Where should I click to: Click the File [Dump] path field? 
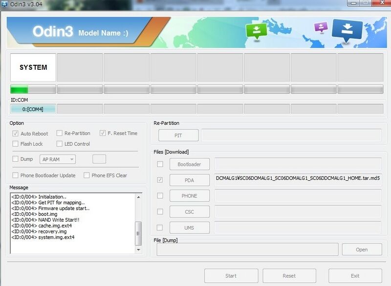point(247,249)
